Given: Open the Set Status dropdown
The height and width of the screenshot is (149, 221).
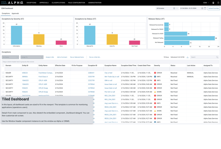Looking at the screenshot, I should point(11,57).
